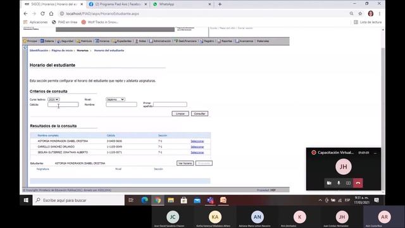Open the Wolf Tracks in Snow bookmark
The width and height of the screenshot is (405, 228).
coord(100,22)
